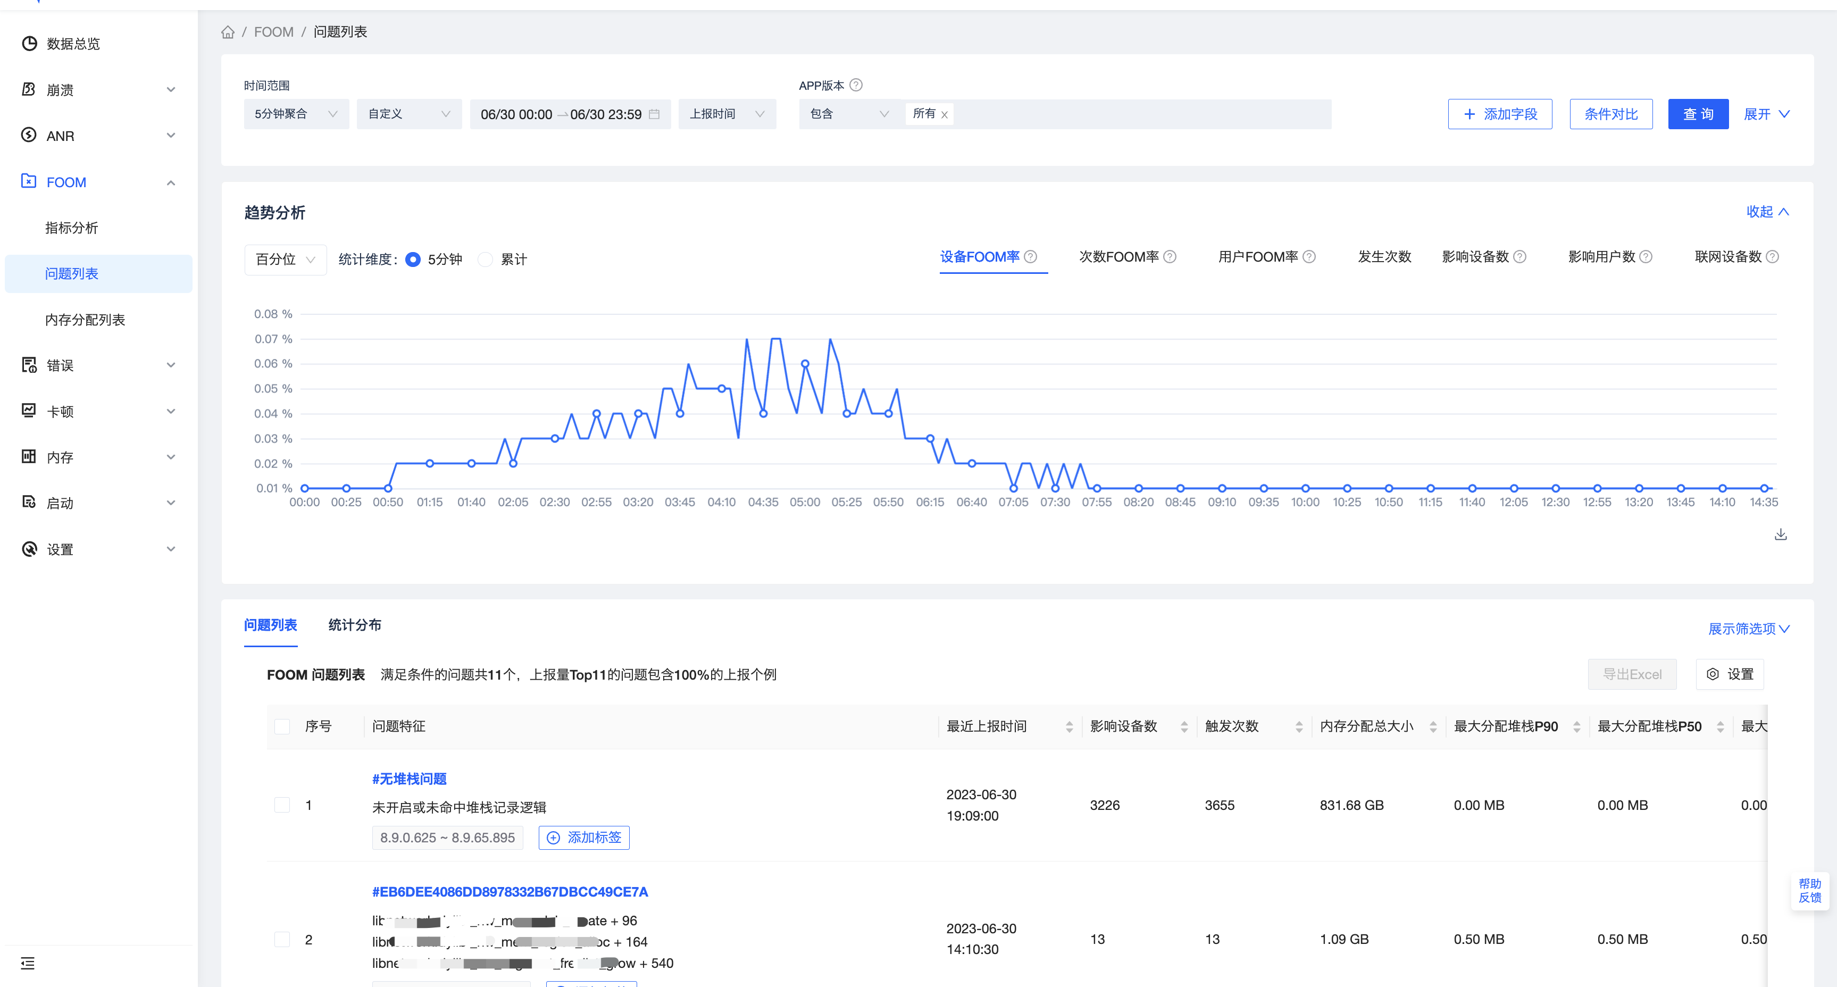The image size is (1837, 987).
Task: Click the 卡顿 sidebar icon
Action: (x=29, y=411)
